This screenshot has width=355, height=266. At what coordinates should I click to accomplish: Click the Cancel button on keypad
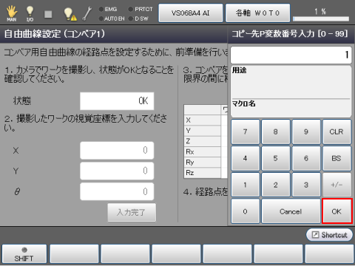[291, 211]
